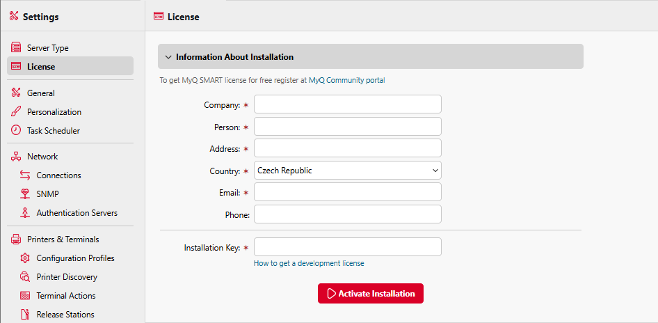Click the Release Stations icon
Screen dimensions: 658x323
[25, 314]
